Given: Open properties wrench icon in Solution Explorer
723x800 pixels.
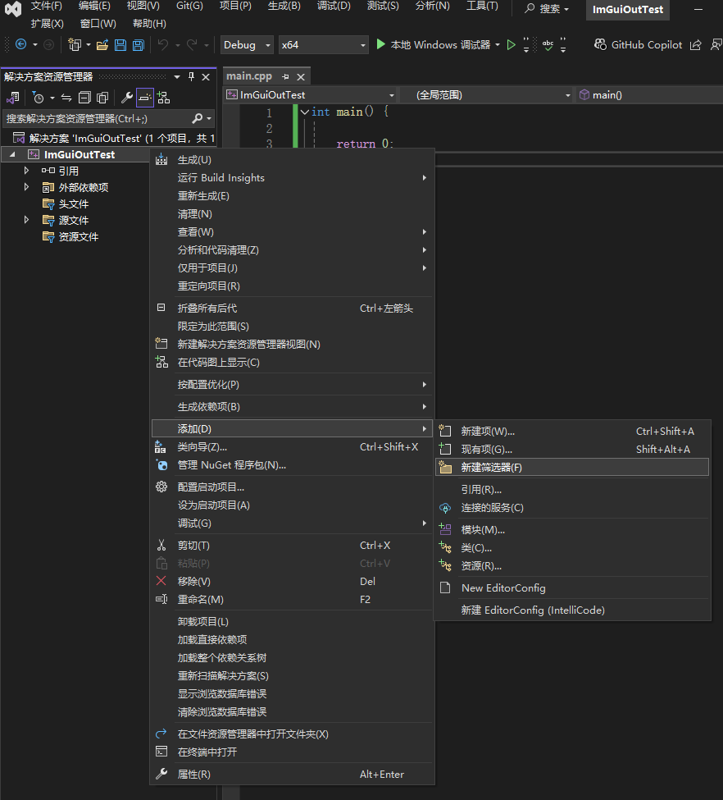Looking at the screenshot, I should click(x=126, y=98).
